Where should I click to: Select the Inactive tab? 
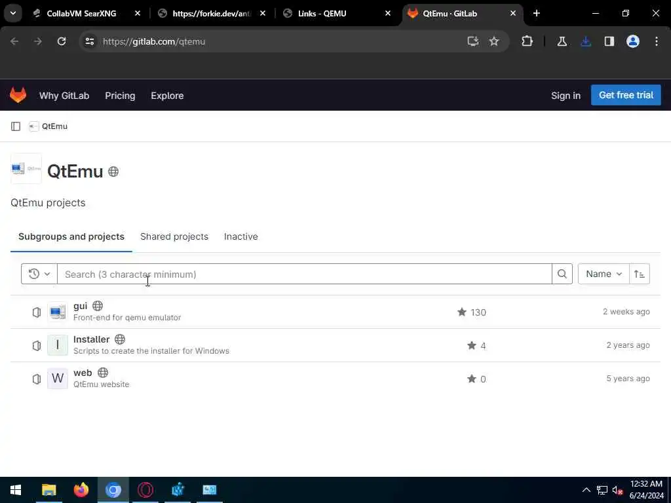coord(241,236)
